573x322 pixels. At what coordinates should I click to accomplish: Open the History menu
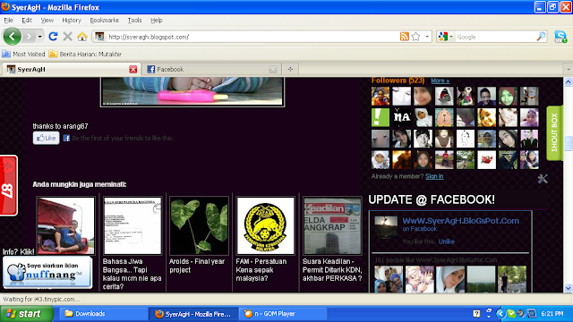tap(72, 20)
